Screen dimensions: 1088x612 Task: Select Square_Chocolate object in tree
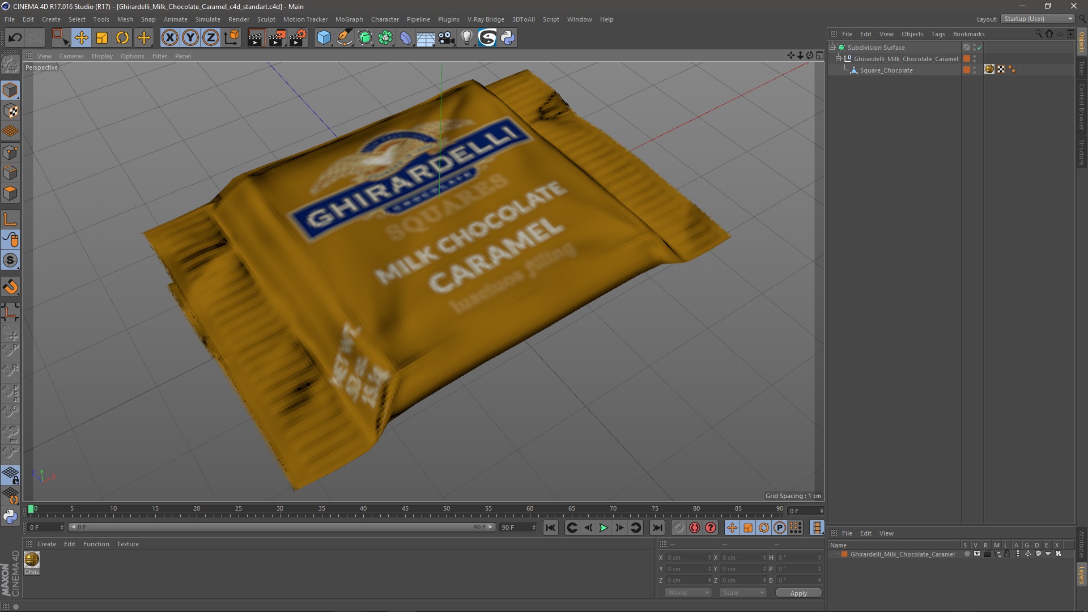coord(886,70)
